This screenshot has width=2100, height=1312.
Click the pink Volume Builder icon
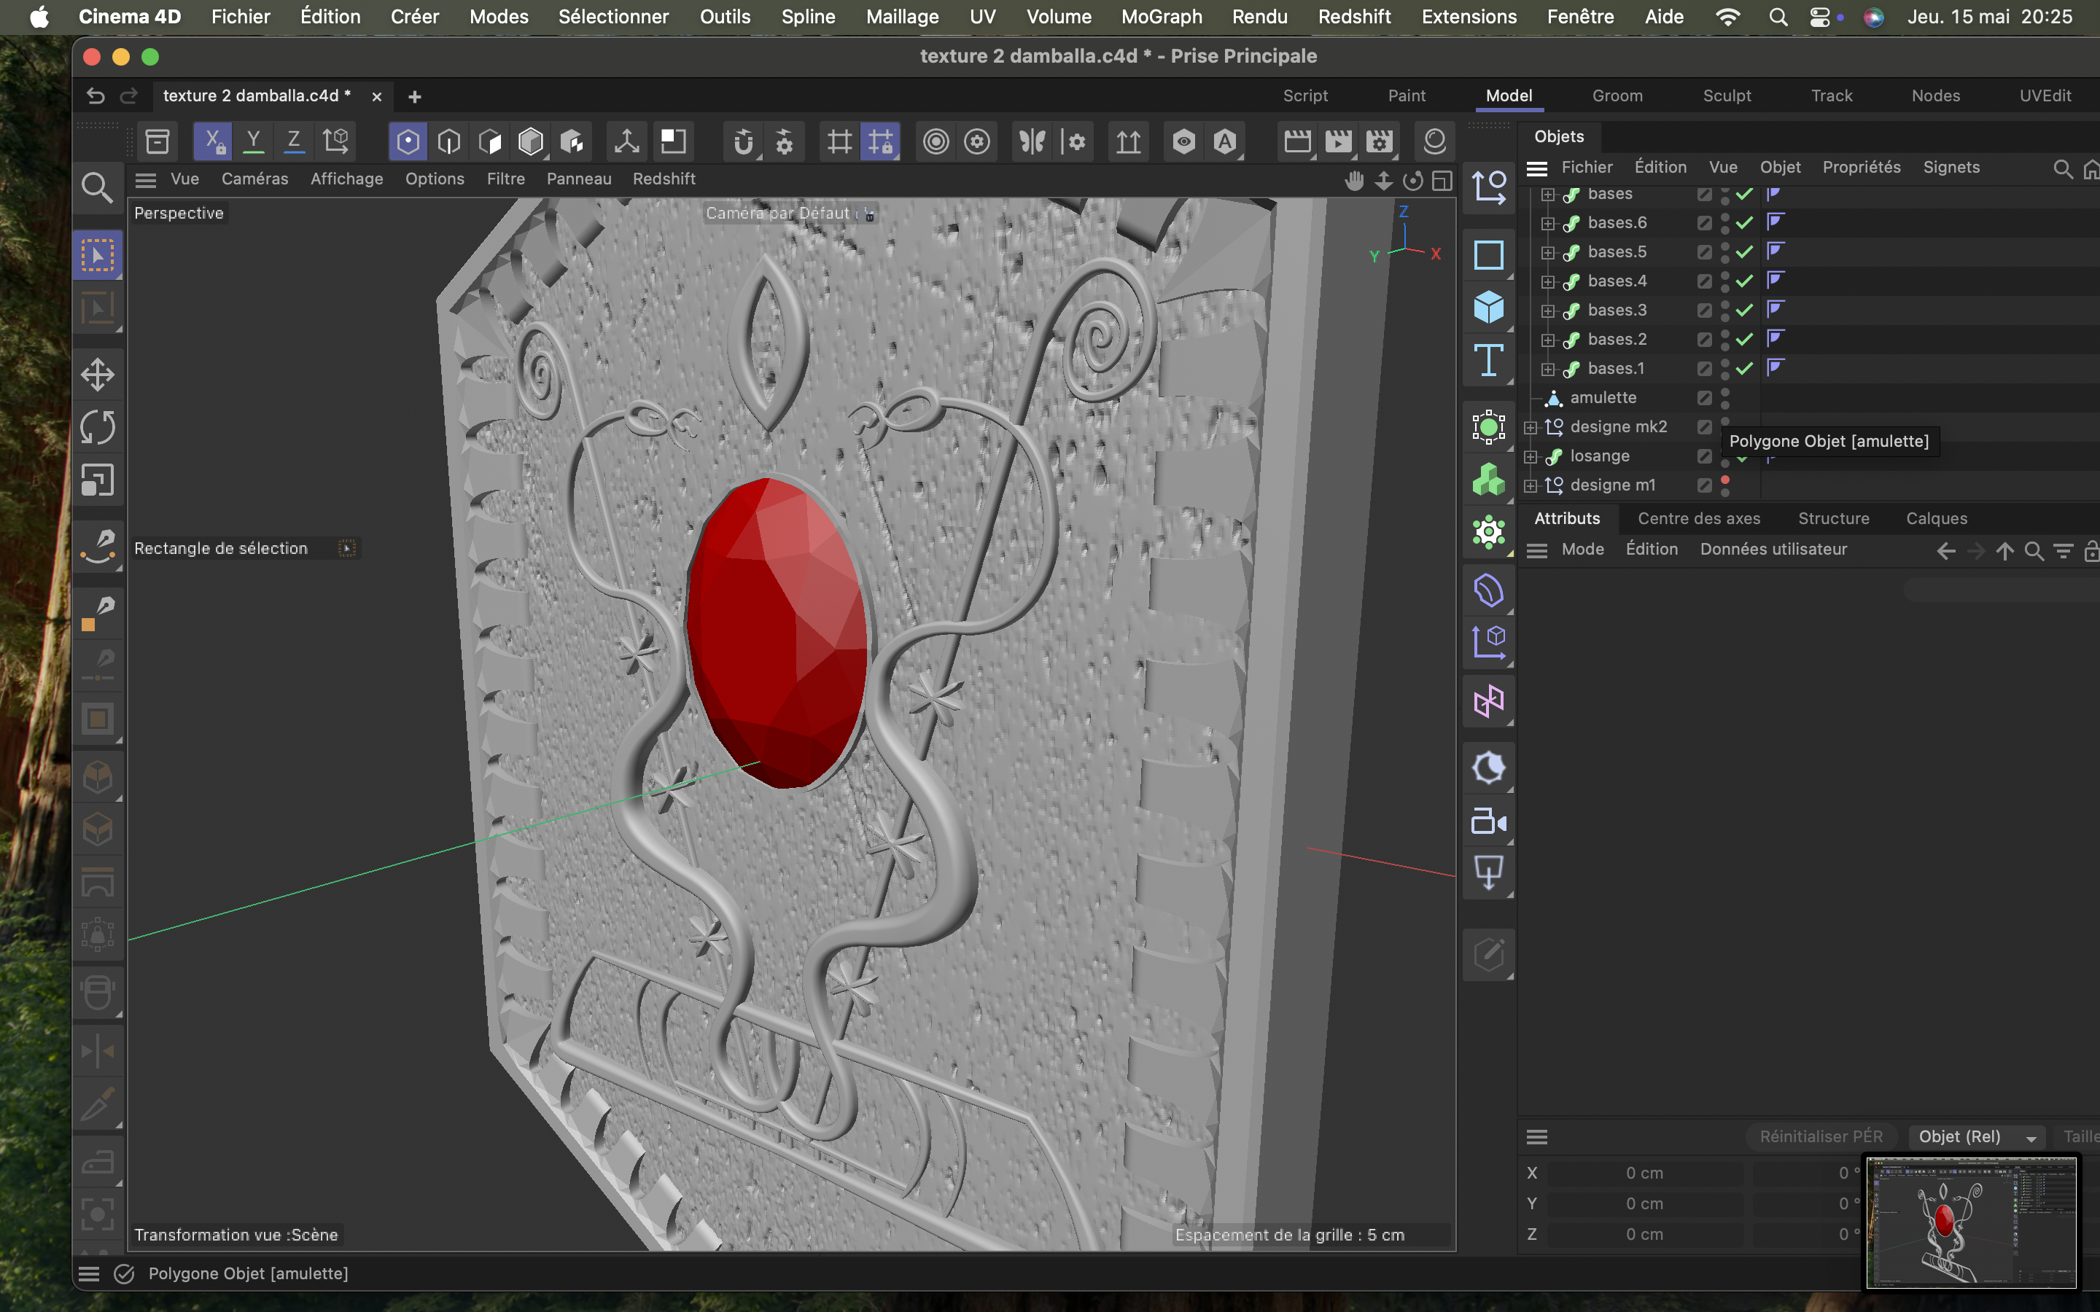(1488, 701)
